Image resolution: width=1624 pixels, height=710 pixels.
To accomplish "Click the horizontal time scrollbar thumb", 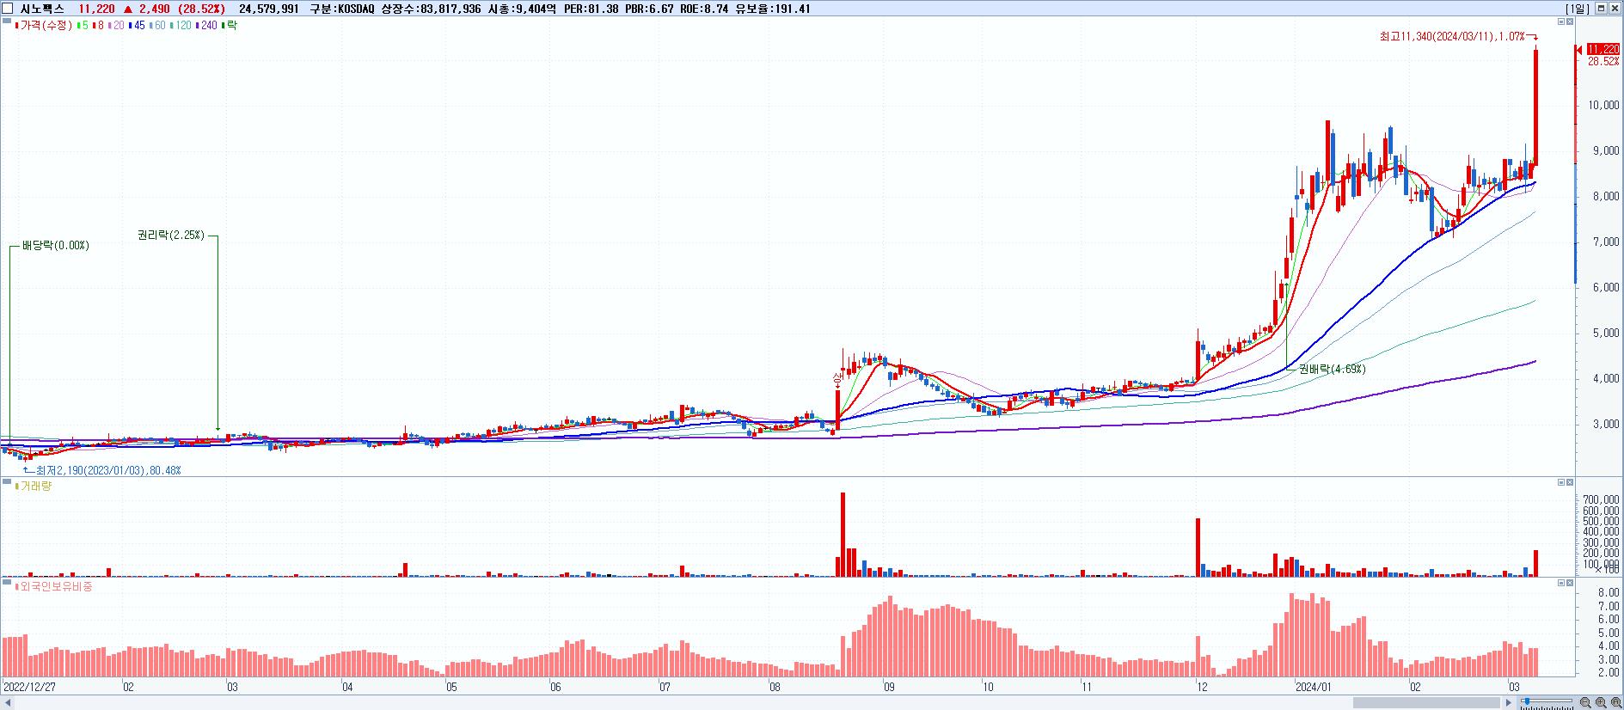I will (x=1426, y=703).
